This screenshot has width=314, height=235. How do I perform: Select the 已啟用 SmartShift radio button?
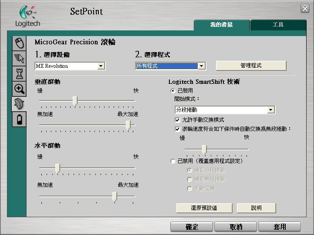[x=173, y=91]
